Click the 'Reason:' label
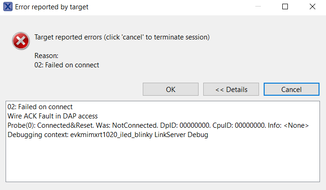 point(47,56)
